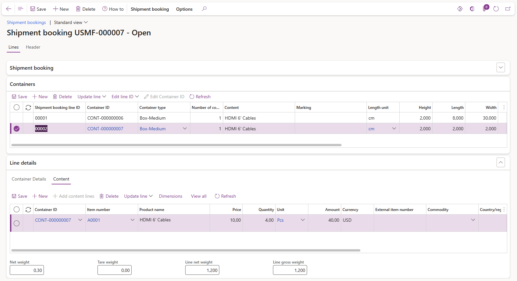Image resolution: width=517 pixels, height=281 pixels.
Task: Switch to the Container Details tab
Action: tap(29, 179)
